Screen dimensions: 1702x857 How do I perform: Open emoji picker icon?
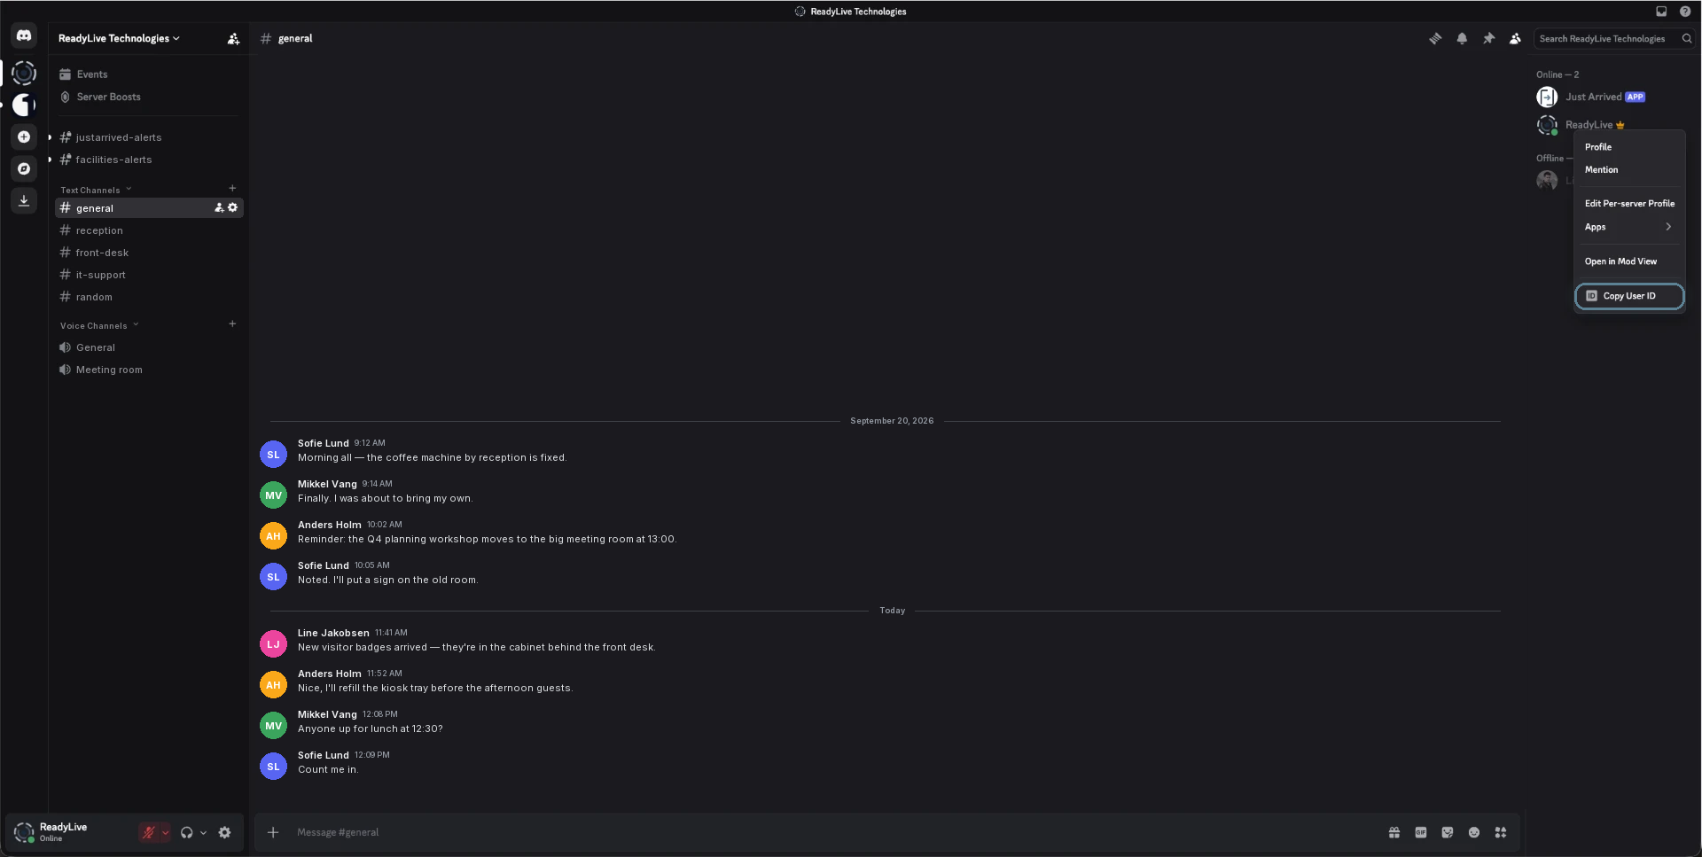click(1474, 832)
